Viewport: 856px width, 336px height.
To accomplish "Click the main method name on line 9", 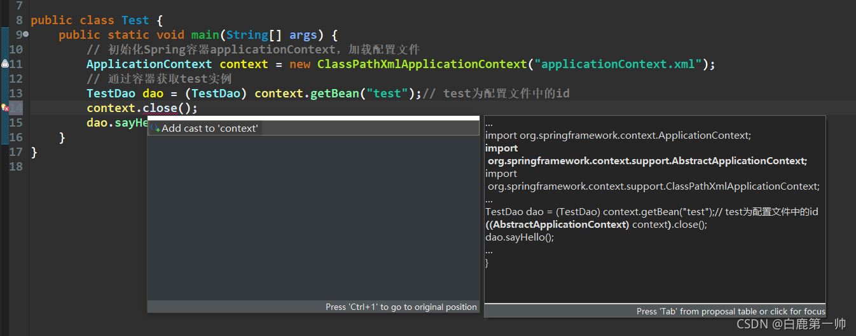I will 205,35.
